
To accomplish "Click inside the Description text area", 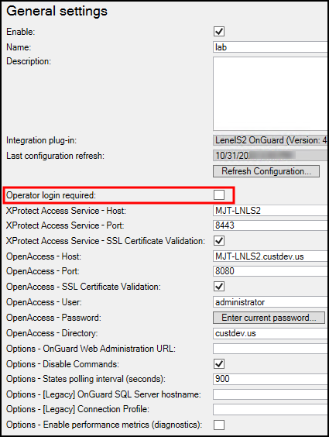I will [x=270, y=94].
